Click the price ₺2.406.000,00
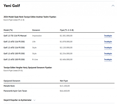The height and width of the screenshot is (105, 117). (66, 60)
